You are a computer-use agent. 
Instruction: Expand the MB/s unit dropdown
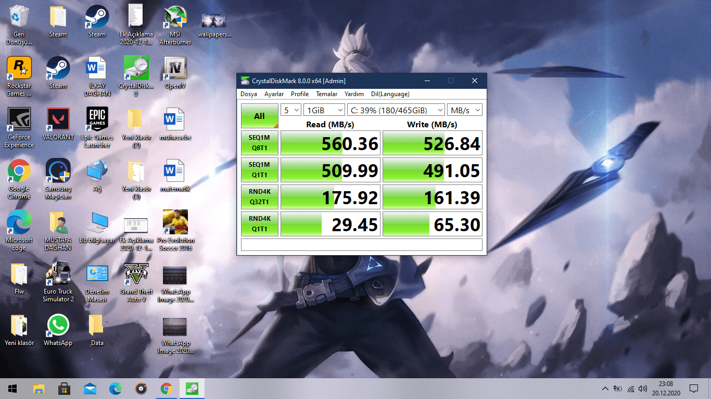pyautogui.click(x=465, y=110)
